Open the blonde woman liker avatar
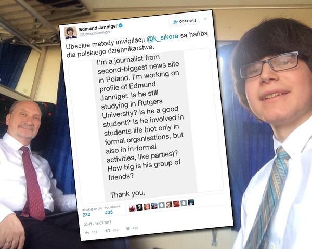Viewport: 312px width, 249px height. (147, 207)
